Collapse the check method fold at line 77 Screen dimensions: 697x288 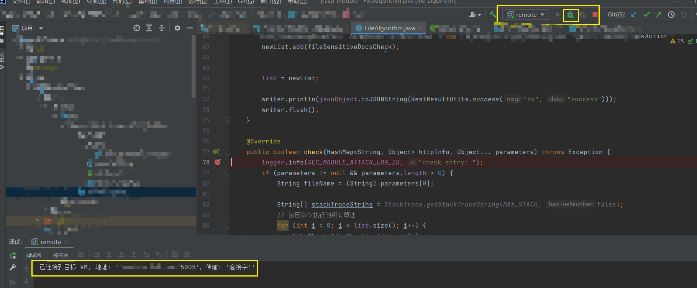(228, 152)
